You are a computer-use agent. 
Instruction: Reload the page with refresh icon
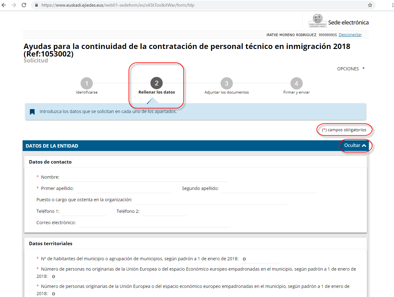point(24,5)
